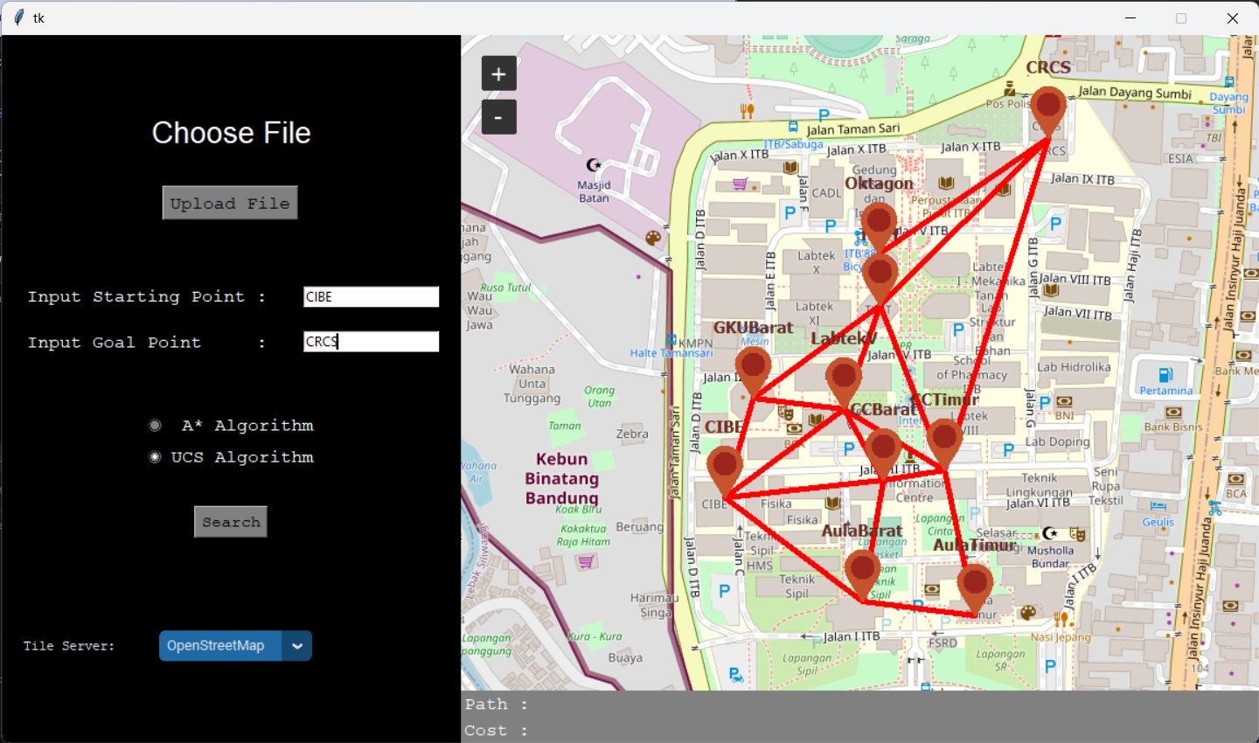Expand the chevron arrow next to OpenStreetMap
The image size is (1259, 743).
coord(296,646)
